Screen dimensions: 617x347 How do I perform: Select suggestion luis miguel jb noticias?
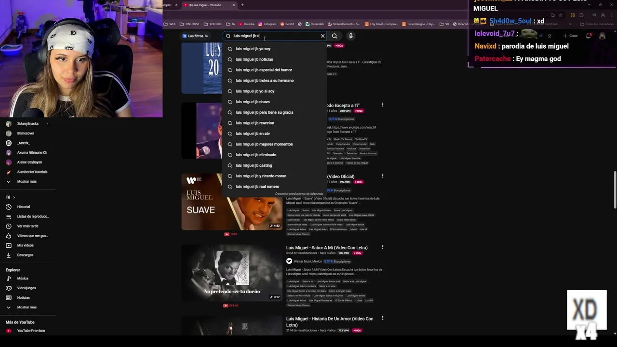[x=274, y=59]
